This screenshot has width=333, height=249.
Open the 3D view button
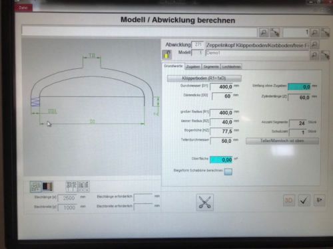click(x=288, y=201)
